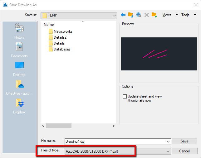Expand the File name dropdown arrow
The width and height of the screenshot is (201, 158).
coord(168,141)
